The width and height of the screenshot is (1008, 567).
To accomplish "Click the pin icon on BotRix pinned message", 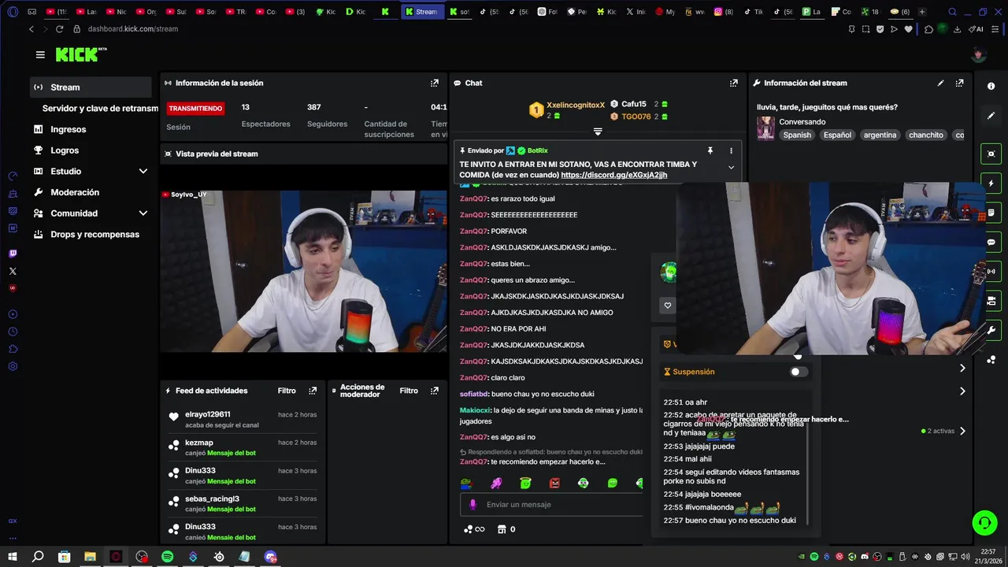I will point(710,150).
